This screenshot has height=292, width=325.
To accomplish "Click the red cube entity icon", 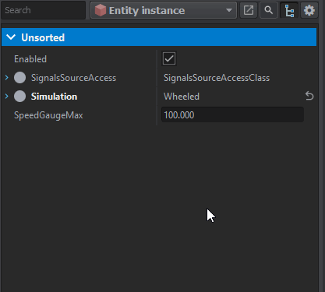I will 101,10.
